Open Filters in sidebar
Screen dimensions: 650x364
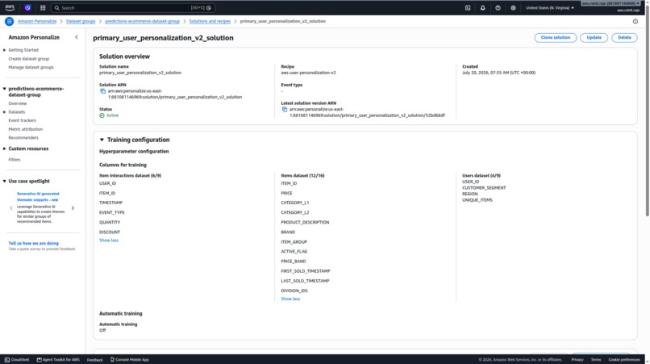14,160
